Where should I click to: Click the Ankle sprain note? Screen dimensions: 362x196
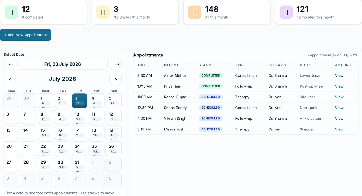click(310, 118)
